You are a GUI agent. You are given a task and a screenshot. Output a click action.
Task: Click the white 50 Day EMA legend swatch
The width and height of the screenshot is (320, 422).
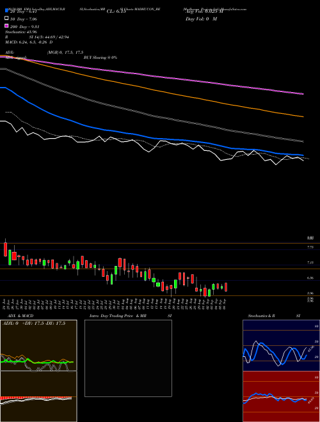point(7,19)
